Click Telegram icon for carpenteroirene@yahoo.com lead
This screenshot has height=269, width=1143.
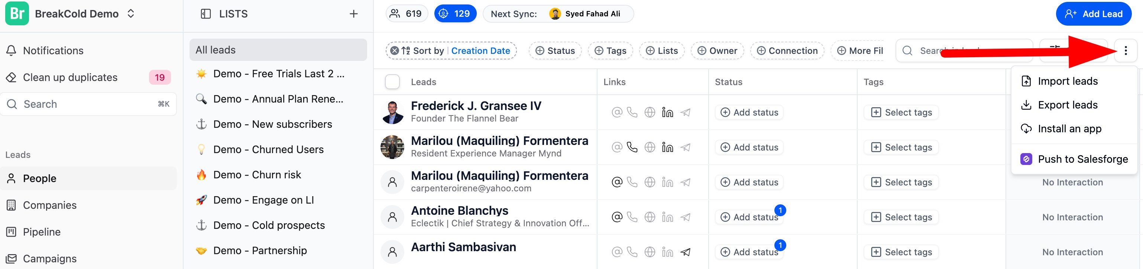coord(686,182)
